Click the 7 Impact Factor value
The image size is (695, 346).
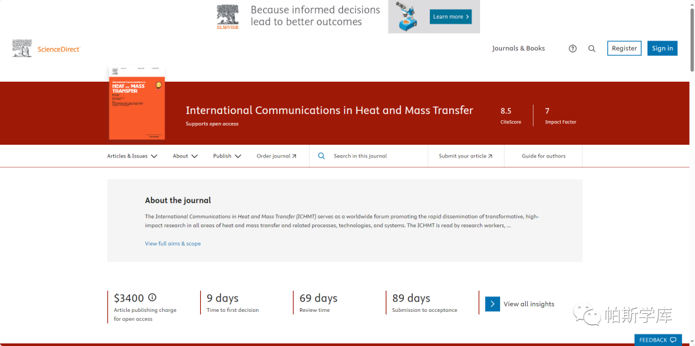(547, 111)
